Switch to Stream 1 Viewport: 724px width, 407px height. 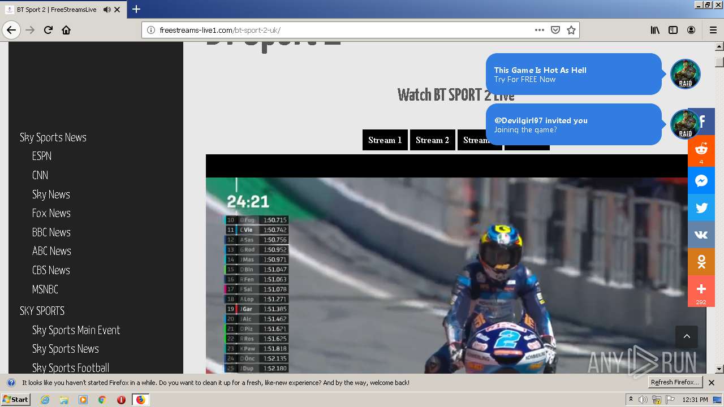tap(385, 140)
